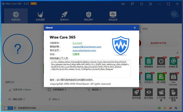This screenshot has width=183, height=112.
Task: Go to the 隐私保护 tab
Action: tap(89, 16)
